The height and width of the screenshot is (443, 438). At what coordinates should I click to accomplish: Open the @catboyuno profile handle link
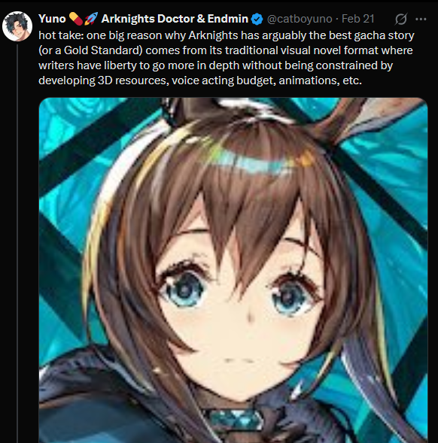300,19
